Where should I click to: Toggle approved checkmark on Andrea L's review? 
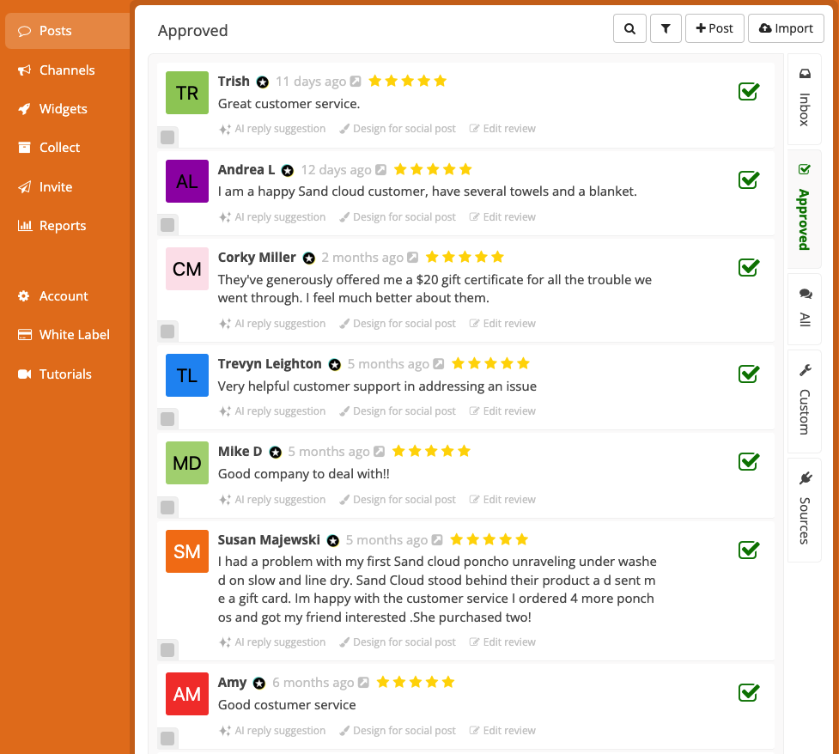(x=749, y=179)
